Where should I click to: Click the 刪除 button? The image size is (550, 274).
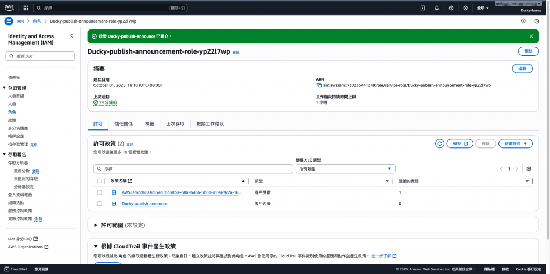tap(529, 51)
